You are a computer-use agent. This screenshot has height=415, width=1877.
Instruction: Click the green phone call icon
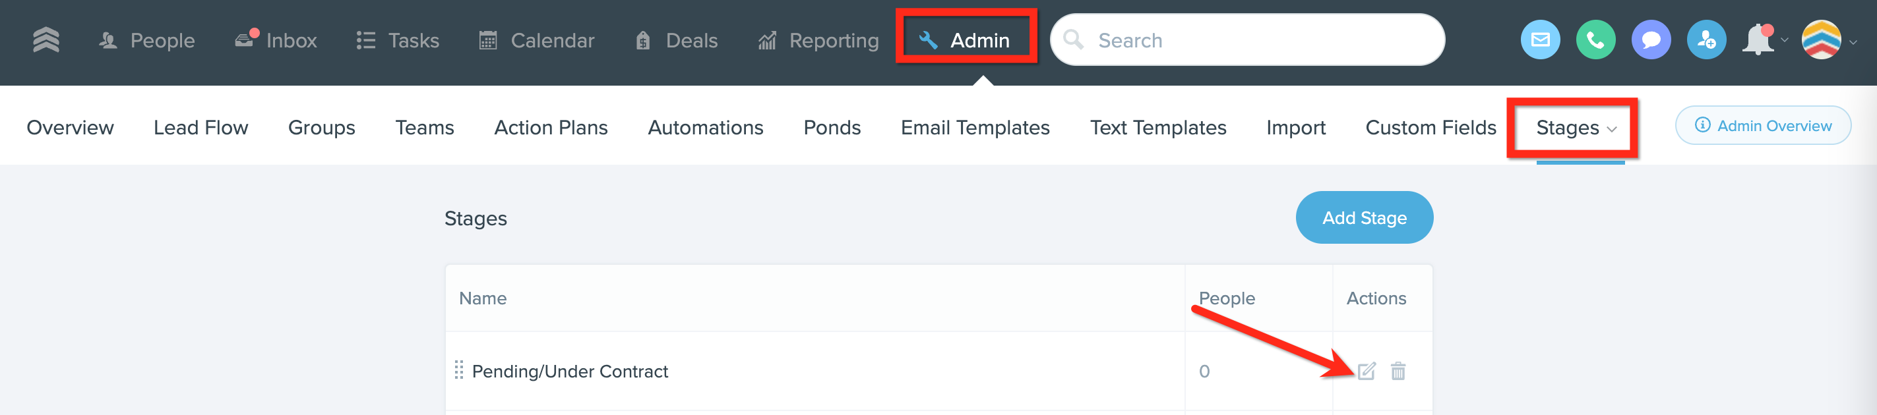(1595, 40)
